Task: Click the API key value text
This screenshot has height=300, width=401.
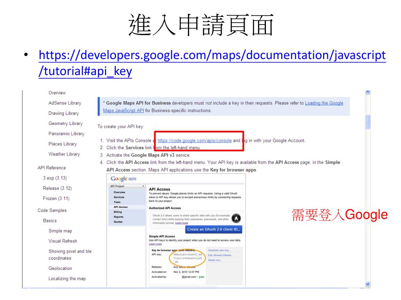Action: pos(188,258)
